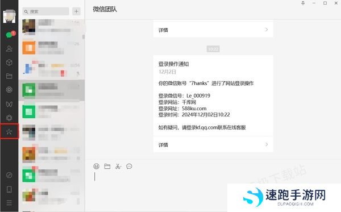Viewport: 341px width, 212px height.
Task: Open the emoji picker
Action: click(97, 167)
